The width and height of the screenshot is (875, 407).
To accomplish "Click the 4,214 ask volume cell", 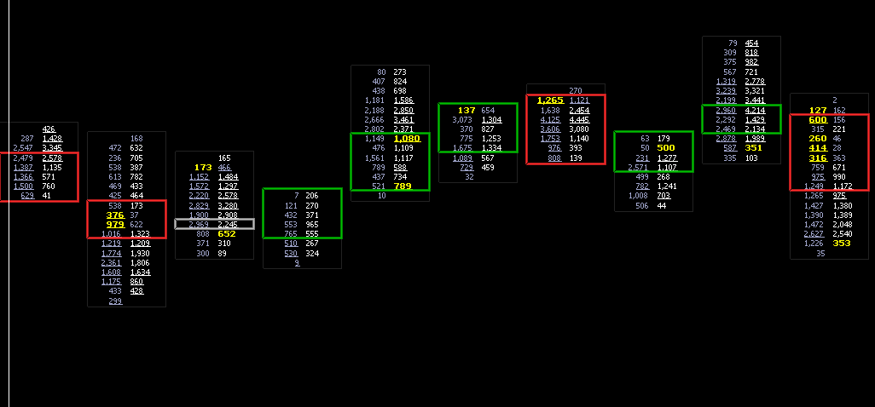I will pos(755,110).
